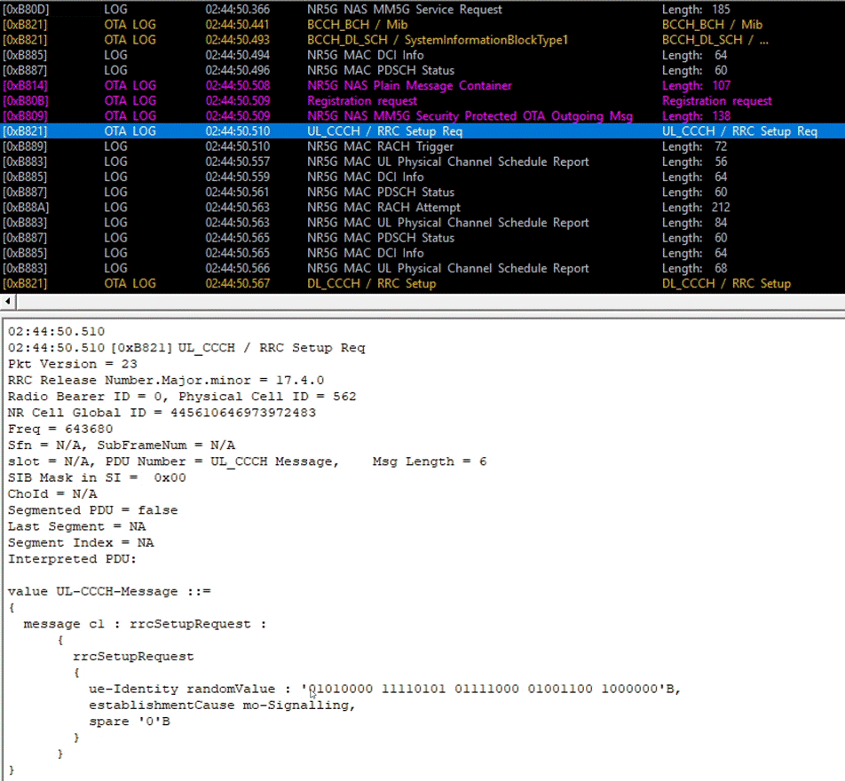Click the spare '0'B line
Viewport: 845px width, 781px height.
[x=130, y=722]
